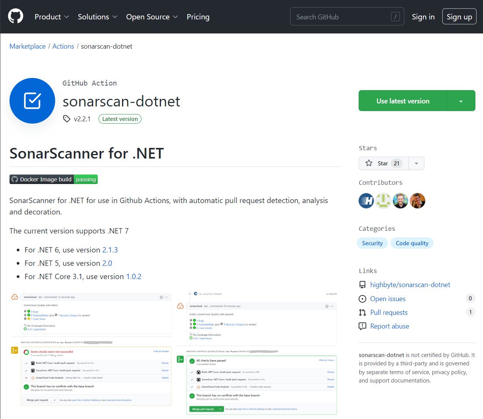Click the tag icon beside v2.2.1
This screenshot has width=483, height=419.
pyautogui.click(x=66, y=119)
